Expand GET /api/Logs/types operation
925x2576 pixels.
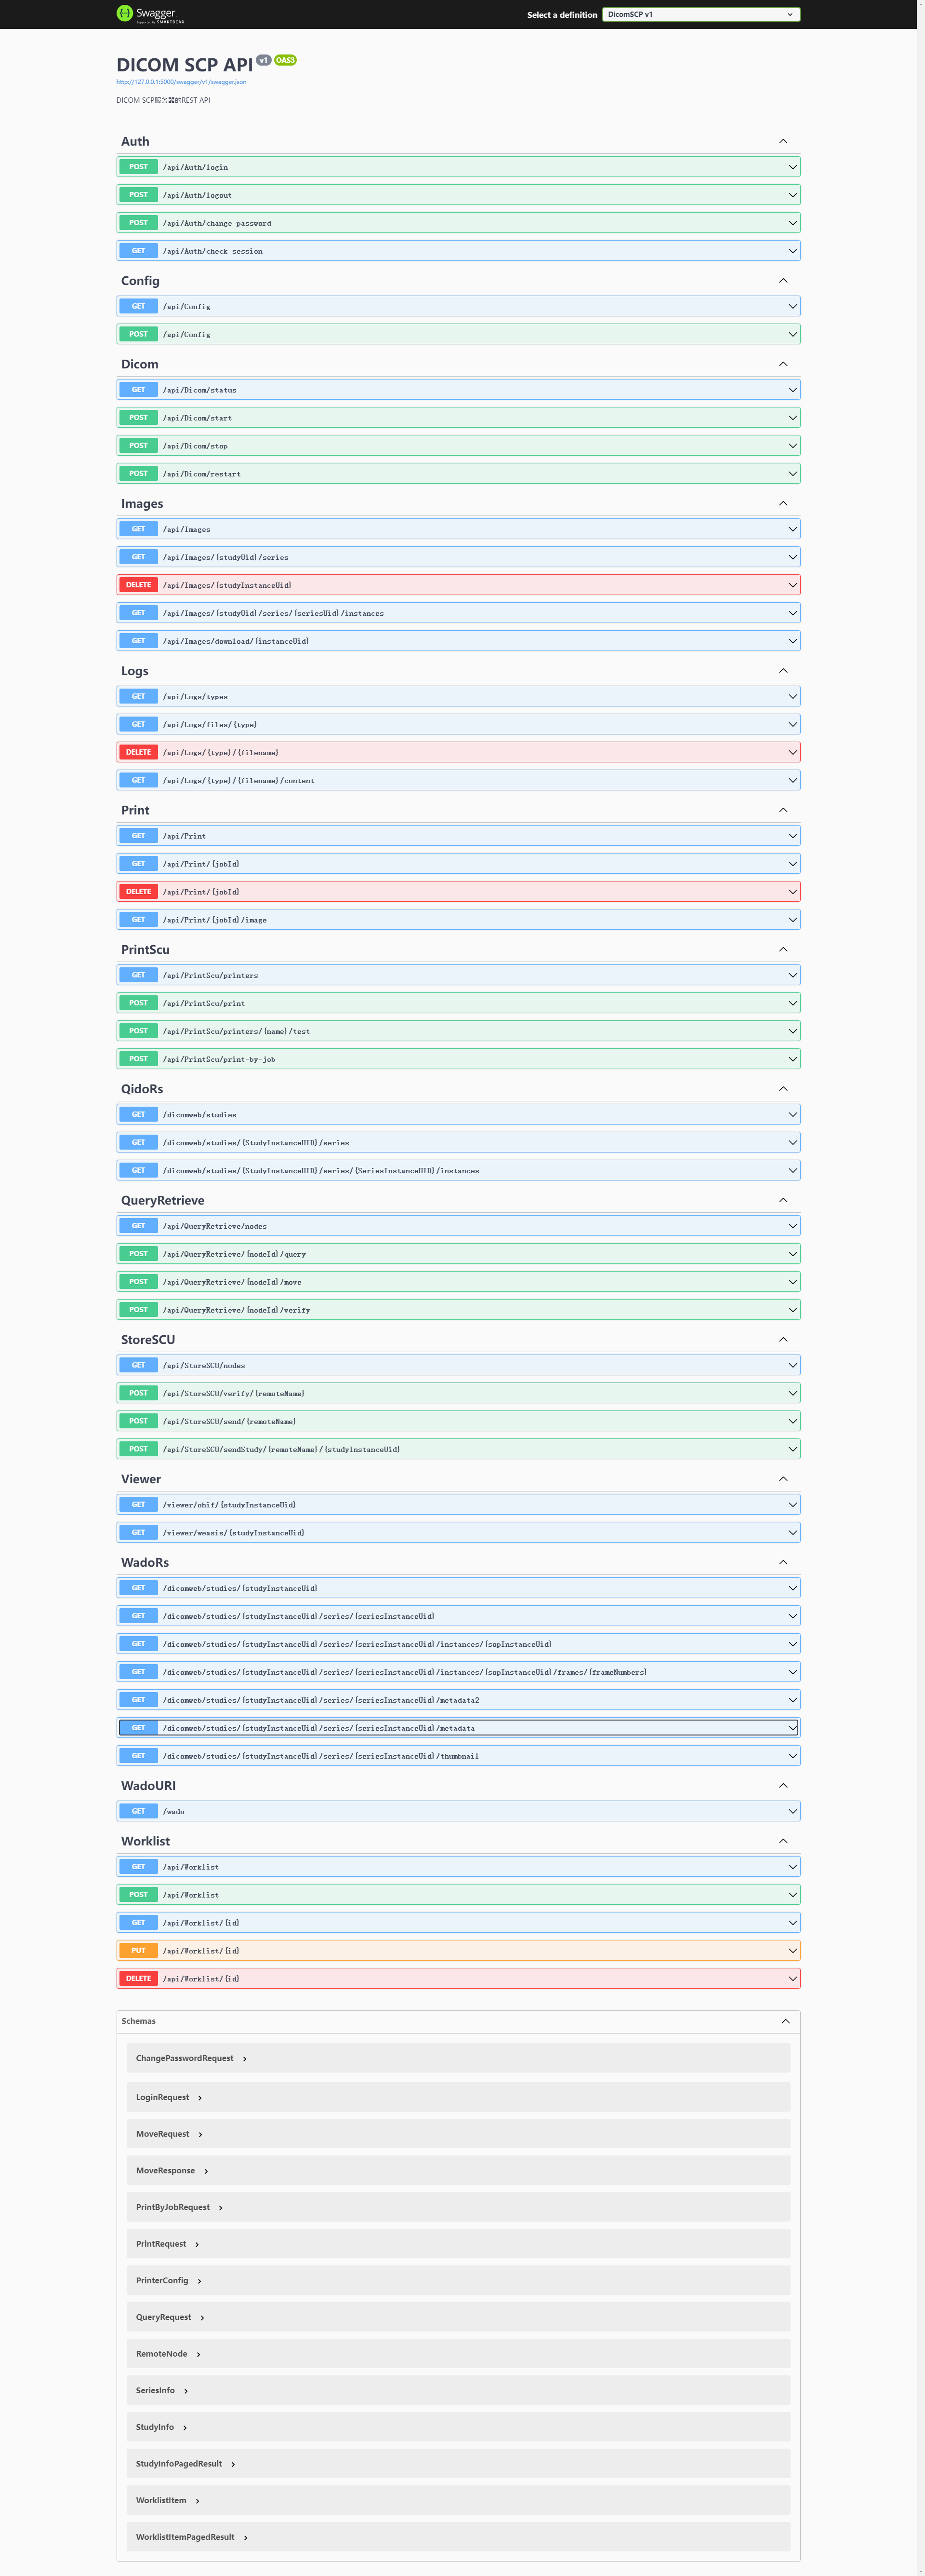click(195, 697)
